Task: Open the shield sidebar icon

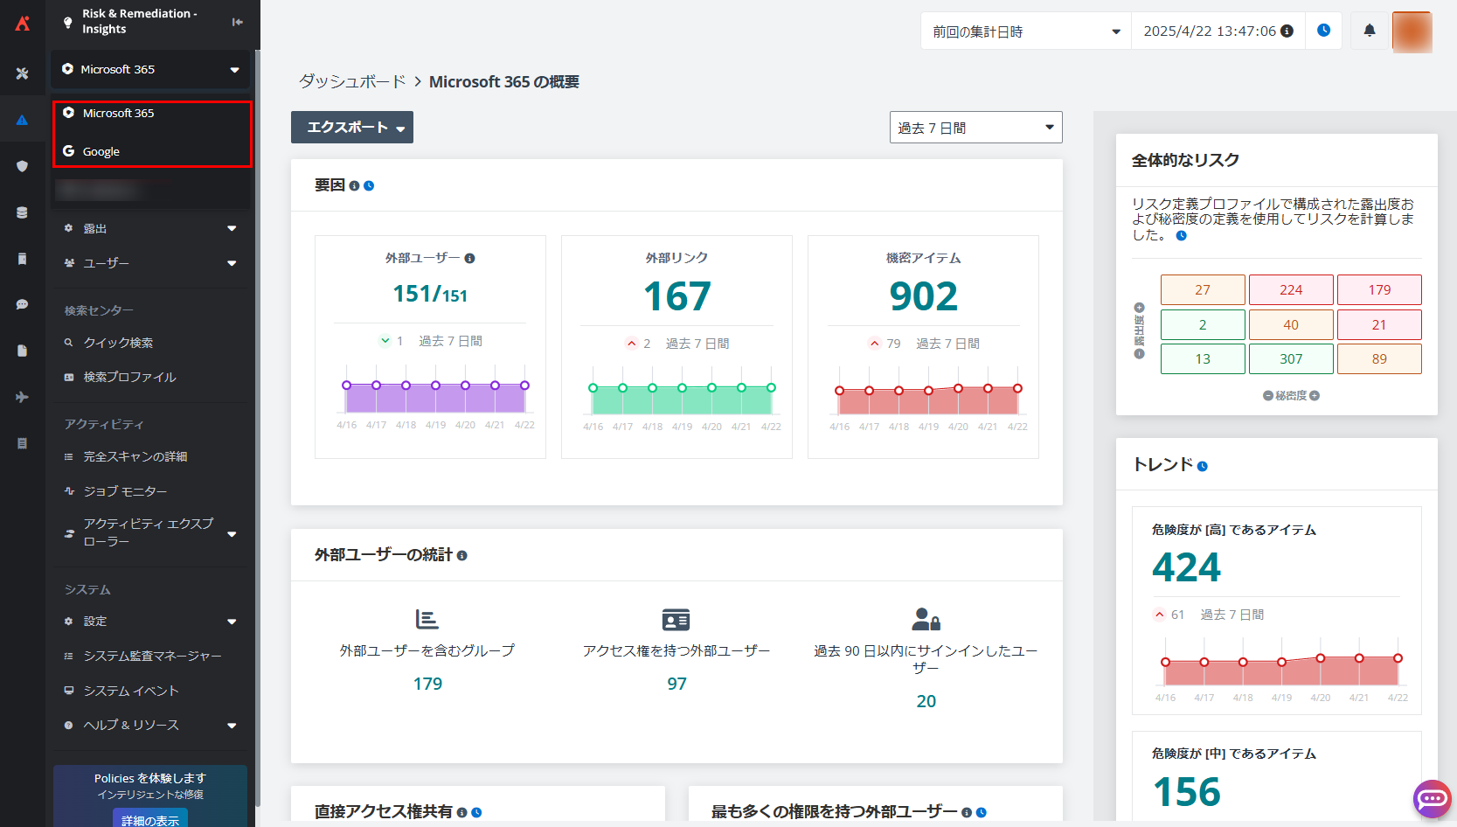Action: [x=23, y=166]
